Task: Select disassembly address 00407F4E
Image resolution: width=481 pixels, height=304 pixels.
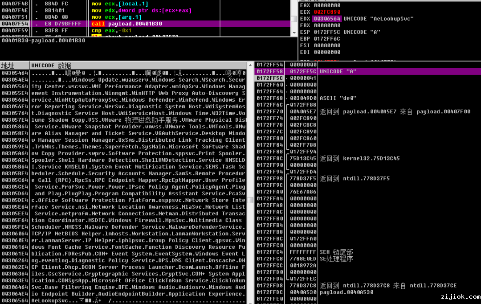Action: [x=14, y=10]
